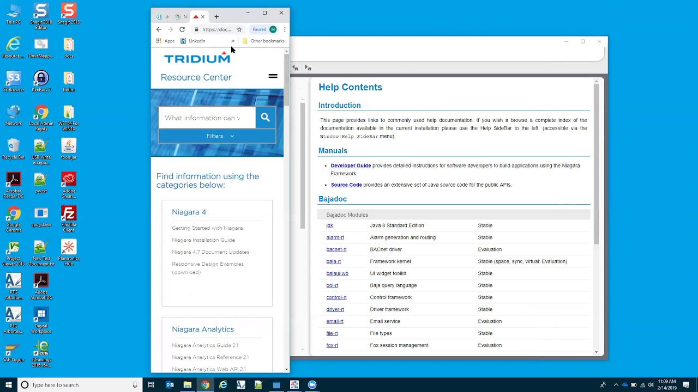
Task: Click the Windows taskbar search box
Action: (x=79, y=385)
